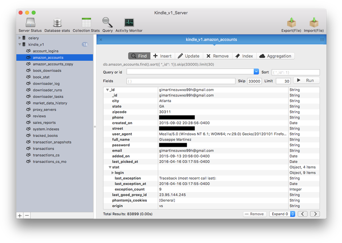
Task: Click the transactions collection icon
Action: pyautogui.click(x=28, y=148)
